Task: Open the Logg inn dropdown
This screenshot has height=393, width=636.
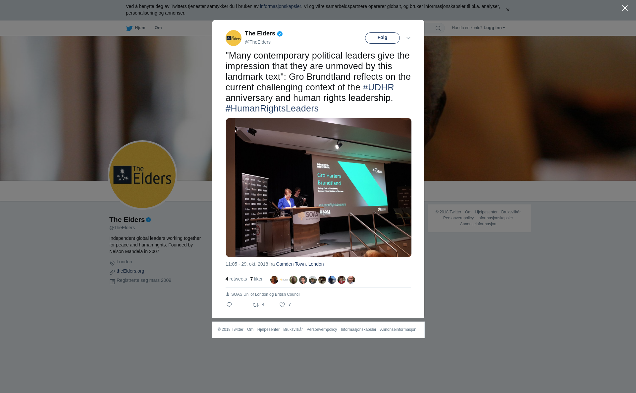Action: click(494, 28)
